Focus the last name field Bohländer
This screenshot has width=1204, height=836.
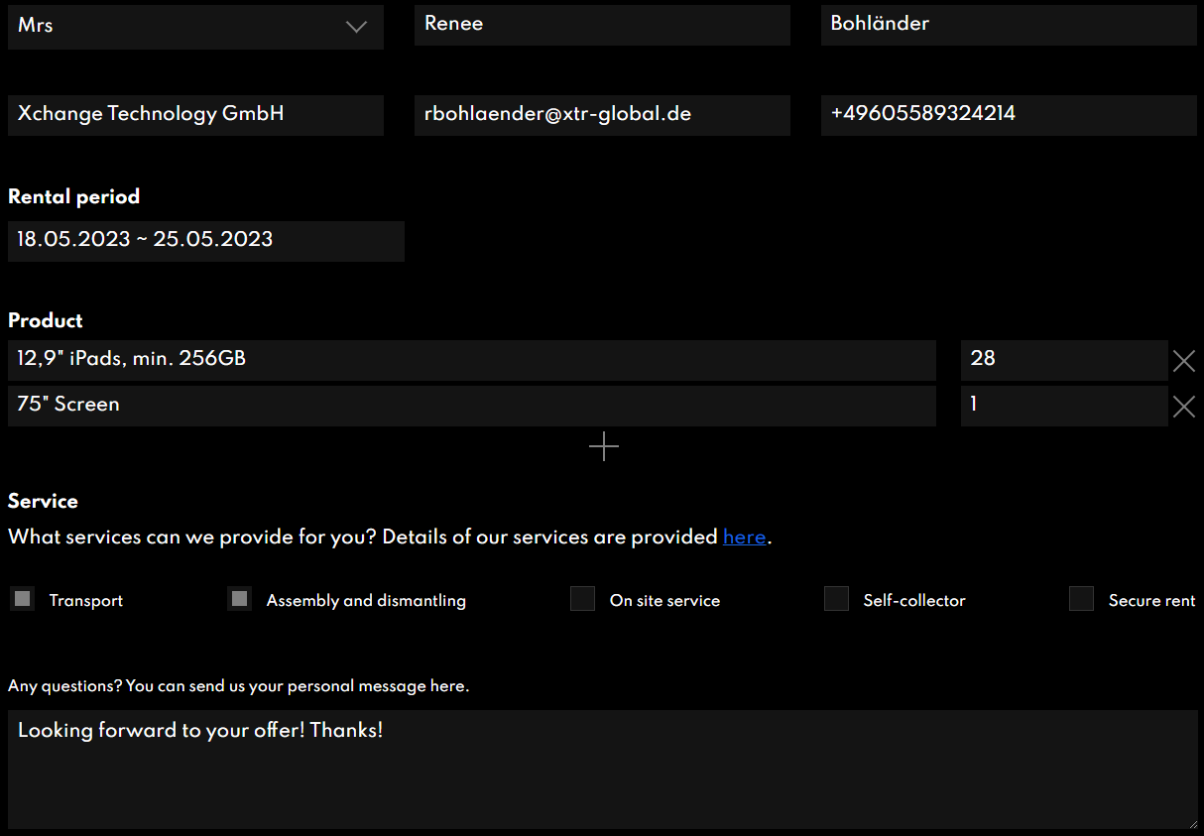1009,25
